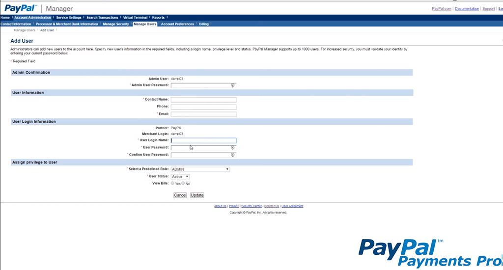This screenshot has height=270, width=503.
Task: Focus the Admin User Password field
Action: 203,85
